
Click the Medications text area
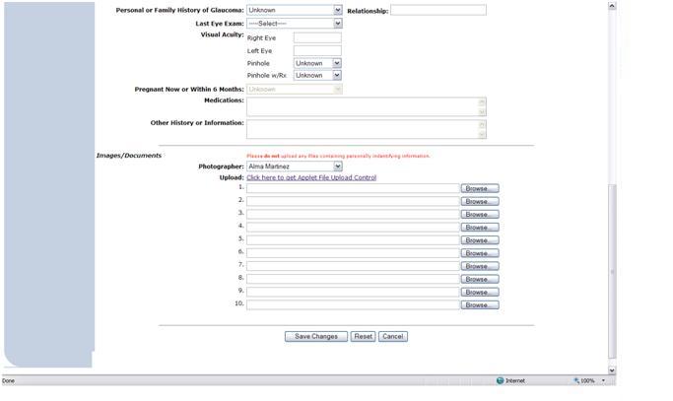click(x=367, y=106)
